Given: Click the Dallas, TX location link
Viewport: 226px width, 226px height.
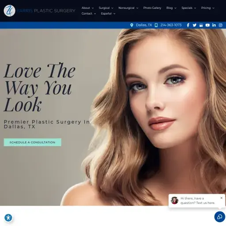Looking at the screenshot, I should (x=144, y=25).
